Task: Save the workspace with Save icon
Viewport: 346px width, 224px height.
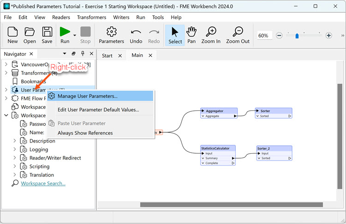Action: click(47, 35)
